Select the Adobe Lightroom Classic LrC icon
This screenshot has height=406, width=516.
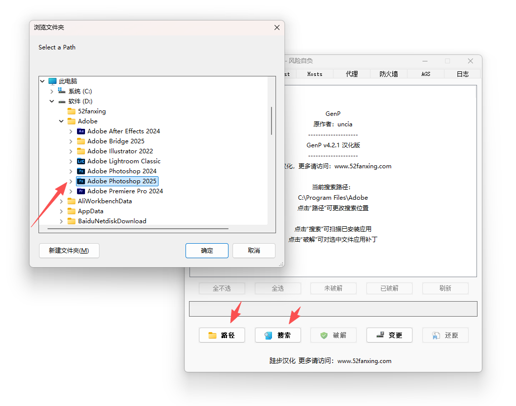(81, 161)
